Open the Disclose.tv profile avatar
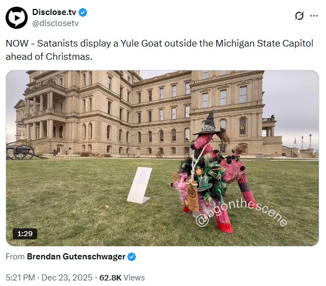 (x=17, y=18)
